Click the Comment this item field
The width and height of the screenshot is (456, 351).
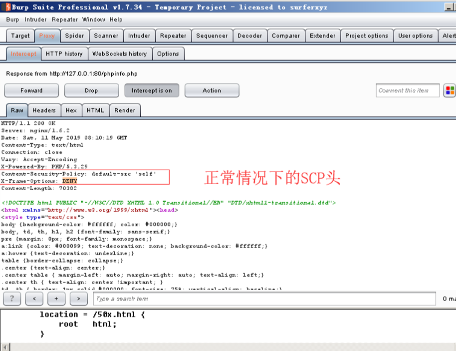point(408,90)
